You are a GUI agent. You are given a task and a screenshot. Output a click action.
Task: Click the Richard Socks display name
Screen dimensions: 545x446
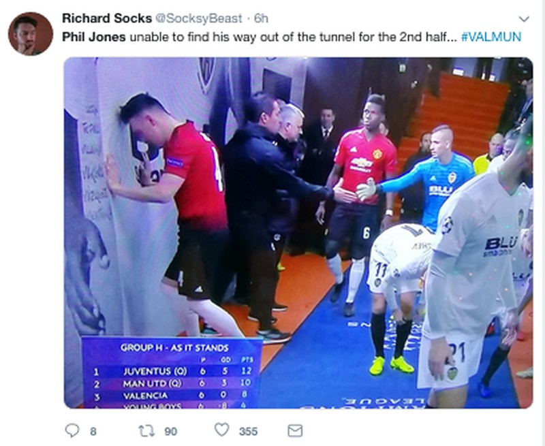(x=107, y=18)
